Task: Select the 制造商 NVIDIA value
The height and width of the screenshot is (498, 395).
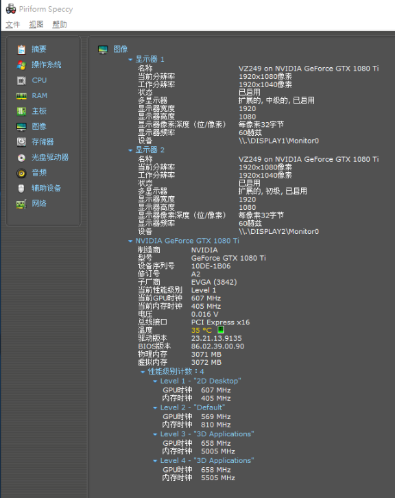Action: click(x=204, y=250)
